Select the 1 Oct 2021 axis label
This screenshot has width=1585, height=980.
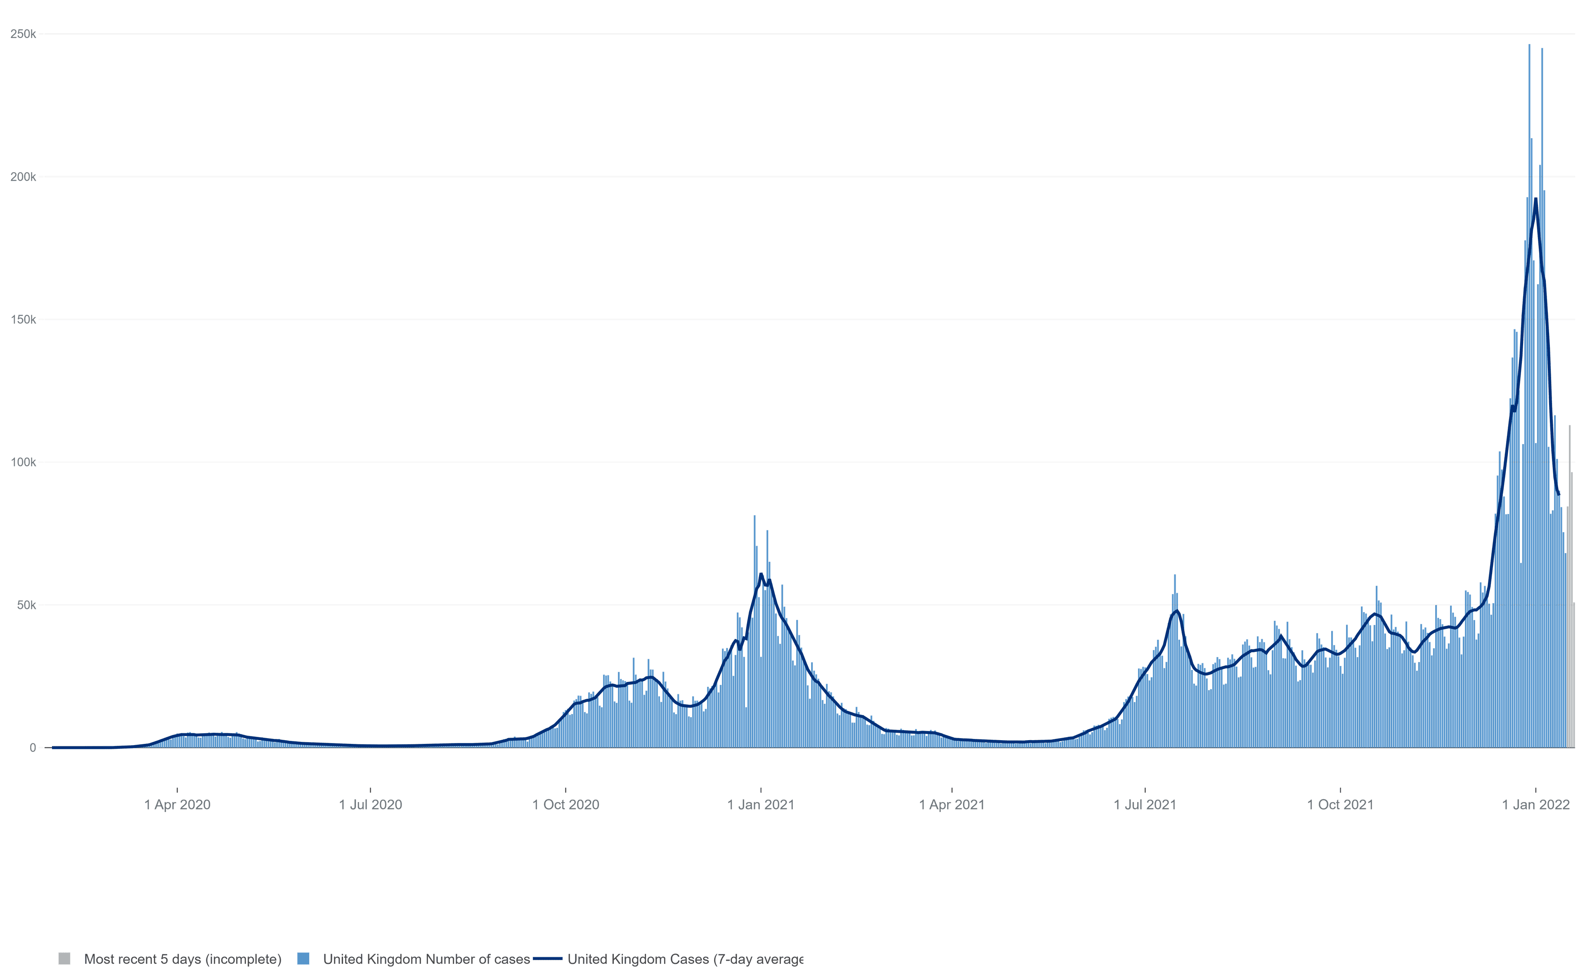coord(1340,805)
